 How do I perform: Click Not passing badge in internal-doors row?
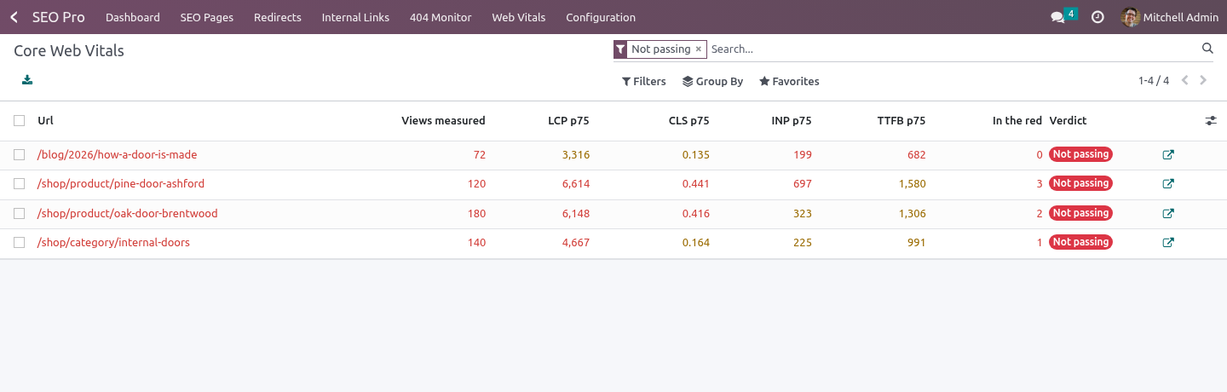(x=1080, y=243)
